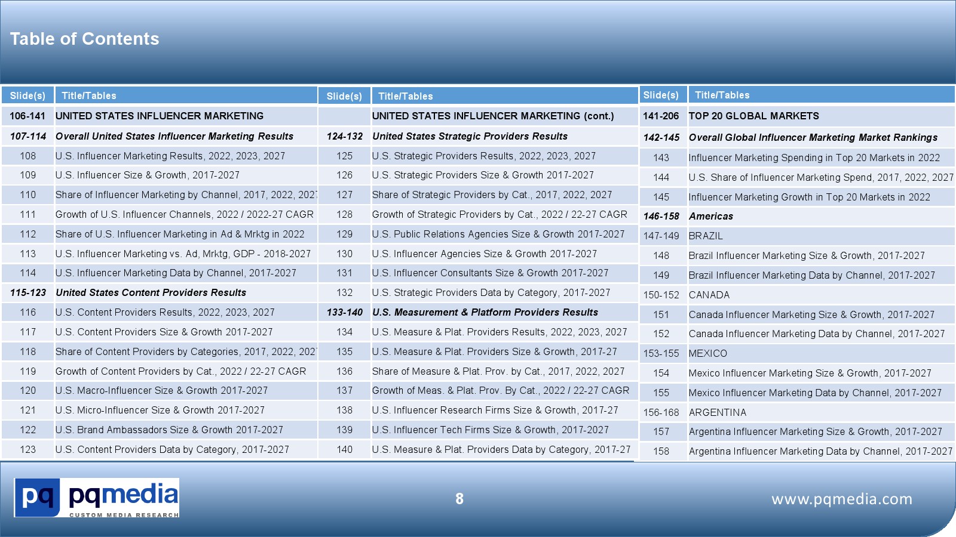Select UNITED STATES INFLUENCER MARKETING section entry

click(x=160, y=116)
